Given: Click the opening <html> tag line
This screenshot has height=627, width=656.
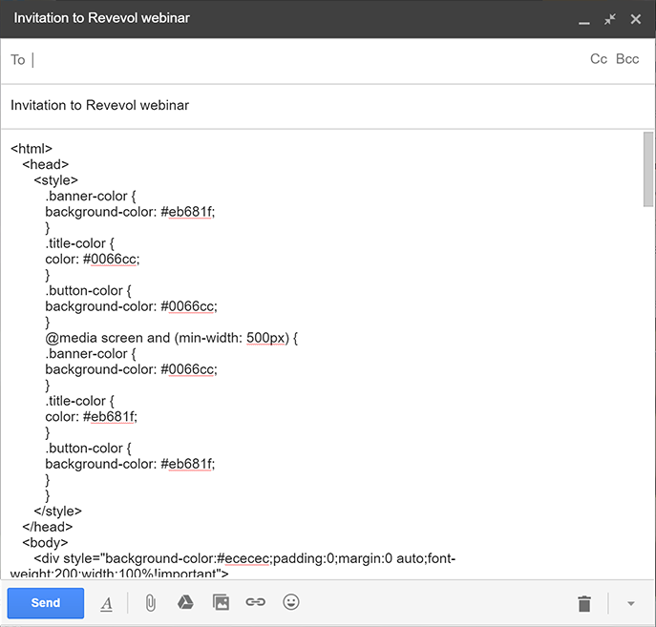Looking at the screenshot, I should coord(32,149).
